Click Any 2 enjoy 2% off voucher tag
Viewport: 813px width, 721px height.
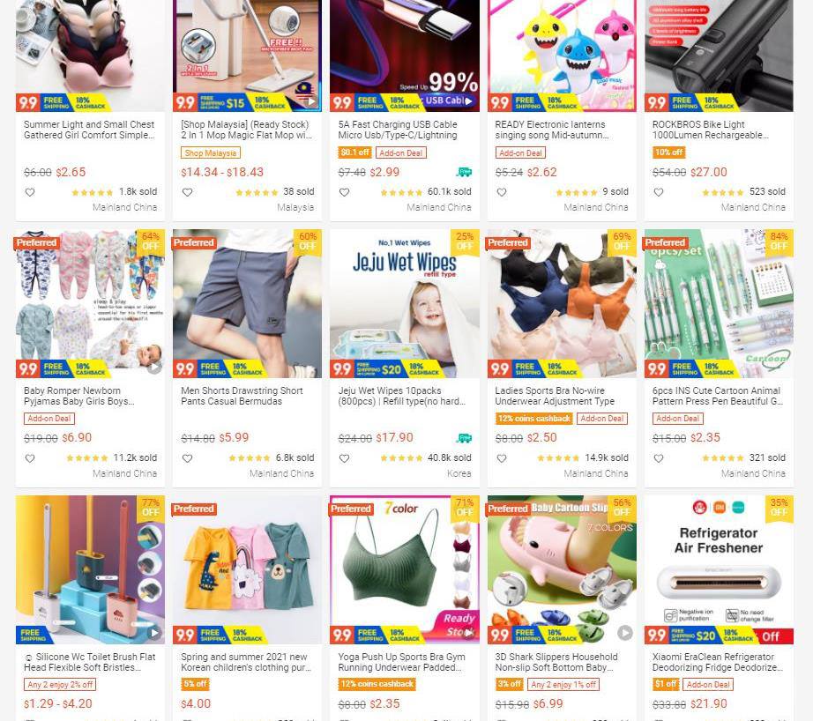pos(60,685)
